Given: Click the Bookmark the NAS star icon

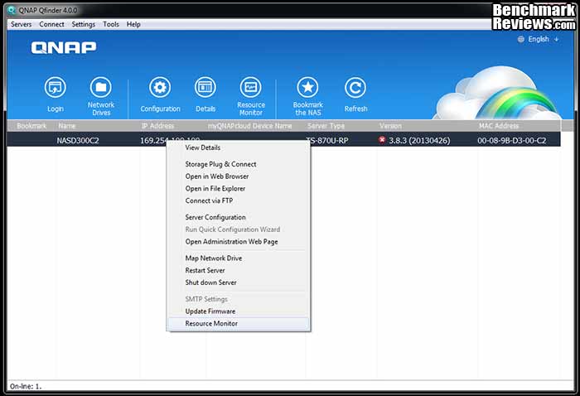Looking at the screenshot, I should pos(307,88).
